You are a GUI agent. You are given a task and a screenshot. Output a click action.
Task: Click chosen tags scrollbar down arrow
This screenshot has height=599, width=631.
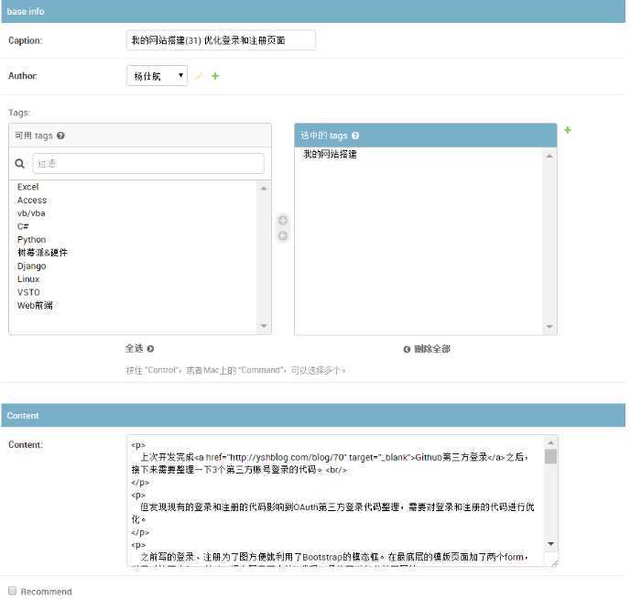pyautogui.click(x=549, y=326)
